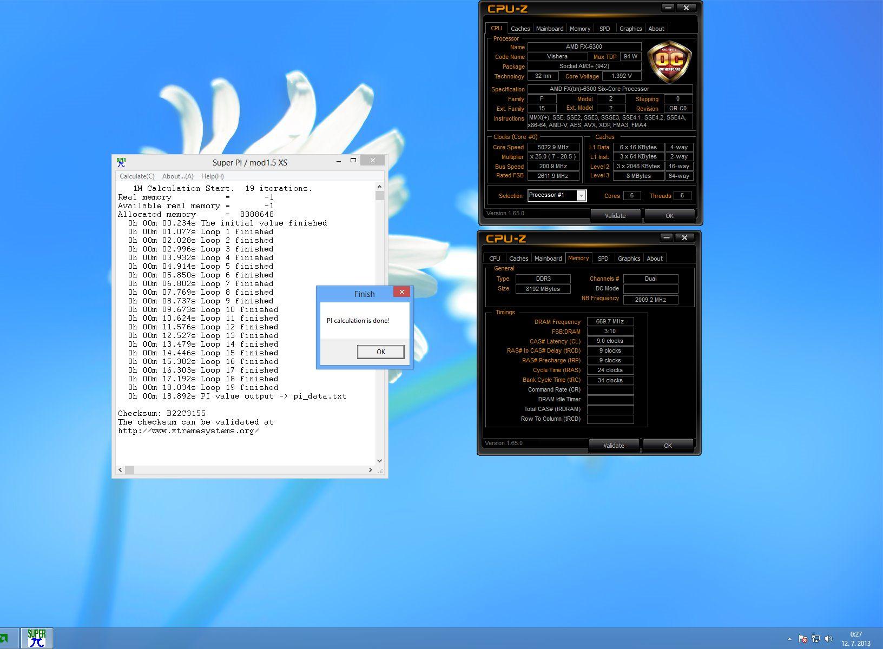Click the empty Command Rate (CR) field
This screenshot has height=649, width=883.
(x=610, y=390)
